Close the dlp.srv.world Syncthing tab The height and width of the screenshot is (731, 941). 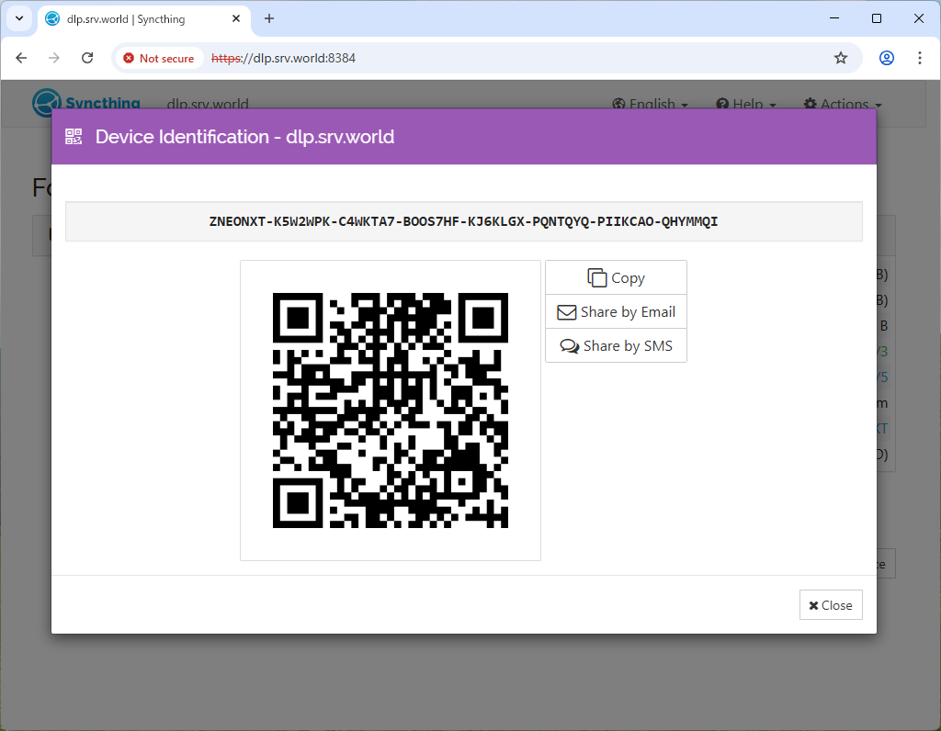pyautogui.click(x=236, y=18)
